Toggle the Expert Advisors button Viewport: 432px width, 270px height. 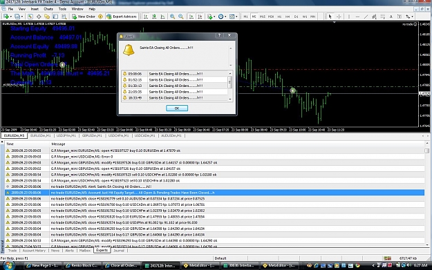pyautogui.click(x=122, y=17)
